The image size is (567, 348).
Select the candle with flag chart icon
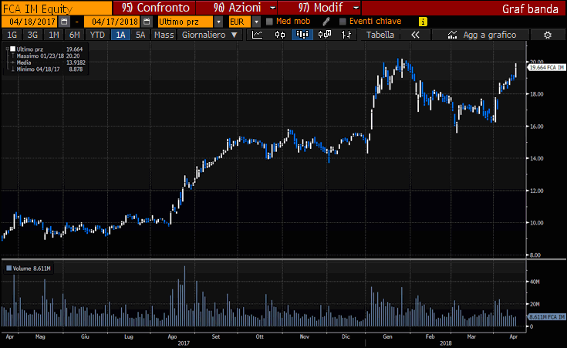(324, 35)
